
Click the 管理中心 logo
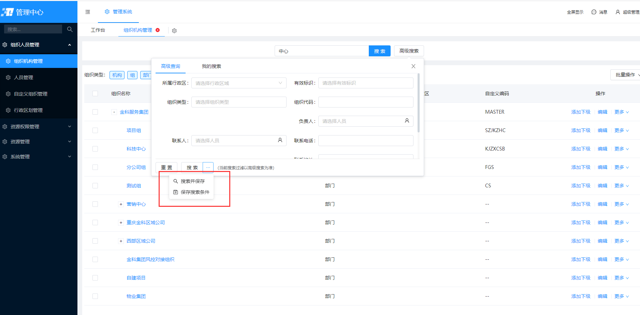pos(23,12)
